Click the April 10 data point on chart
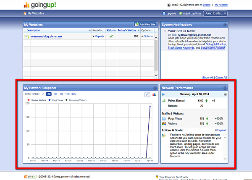This screenshot has height=180, width=252. click(150, 107)
